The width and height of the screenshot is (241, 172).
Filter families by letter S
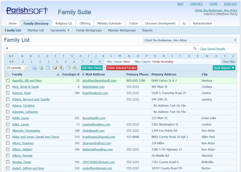tap(172, 56)
